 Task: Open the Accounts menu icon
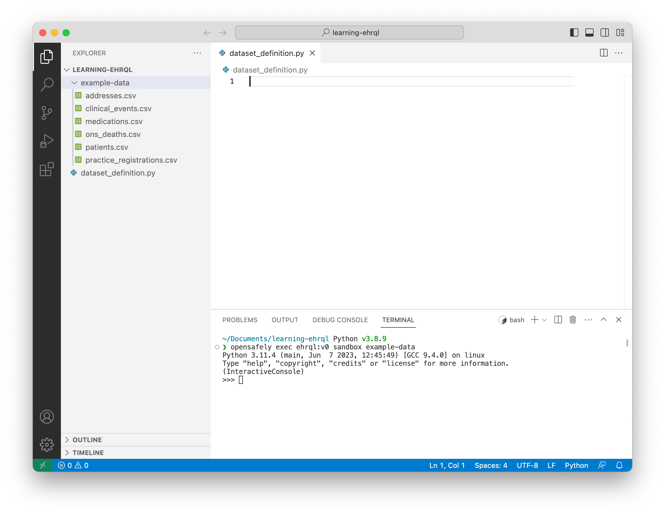(x=47, y=417)
